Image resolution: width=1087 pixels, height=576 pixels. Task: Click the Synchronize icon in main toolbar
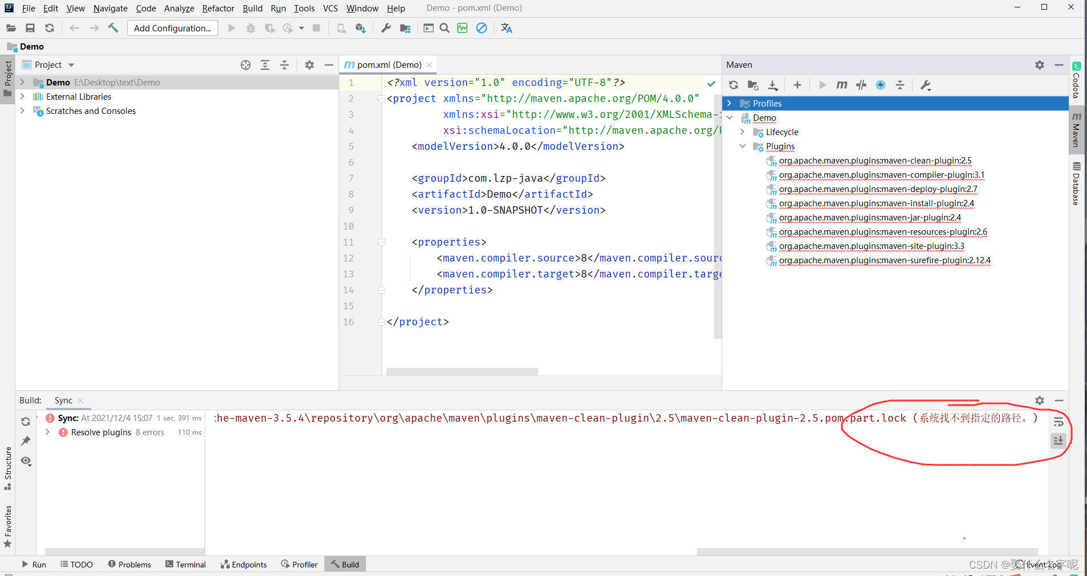pos(50,28)
